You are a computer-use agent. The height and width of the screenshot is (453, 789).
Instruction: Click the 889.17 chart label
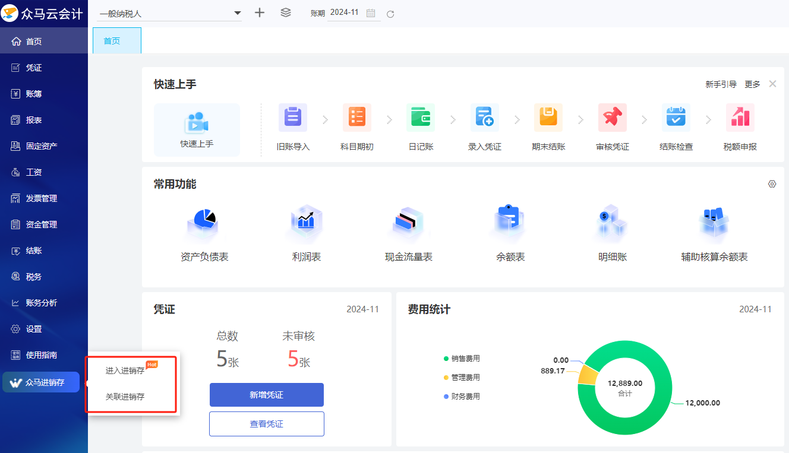tap(553, 370)
